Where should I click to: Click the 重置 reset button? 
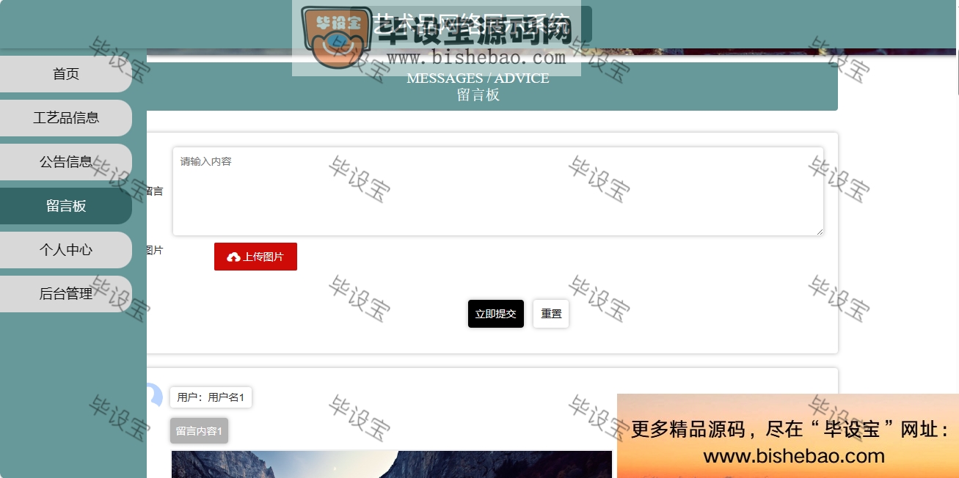pos(551,314)
